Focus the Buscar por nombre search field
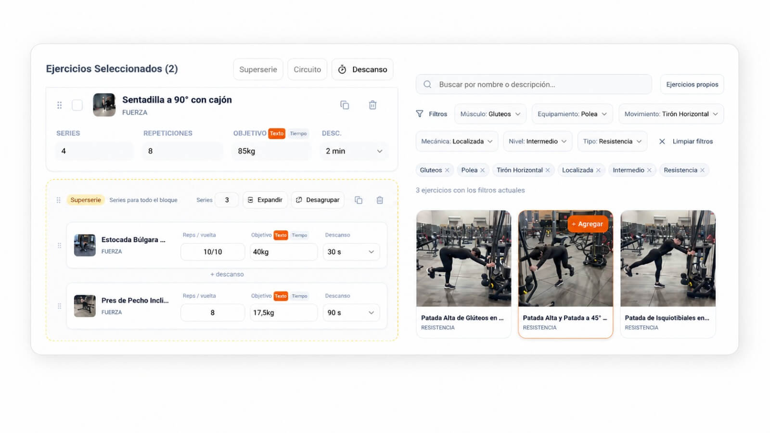Viewport: 770px width, 433px height. (534, 84)
